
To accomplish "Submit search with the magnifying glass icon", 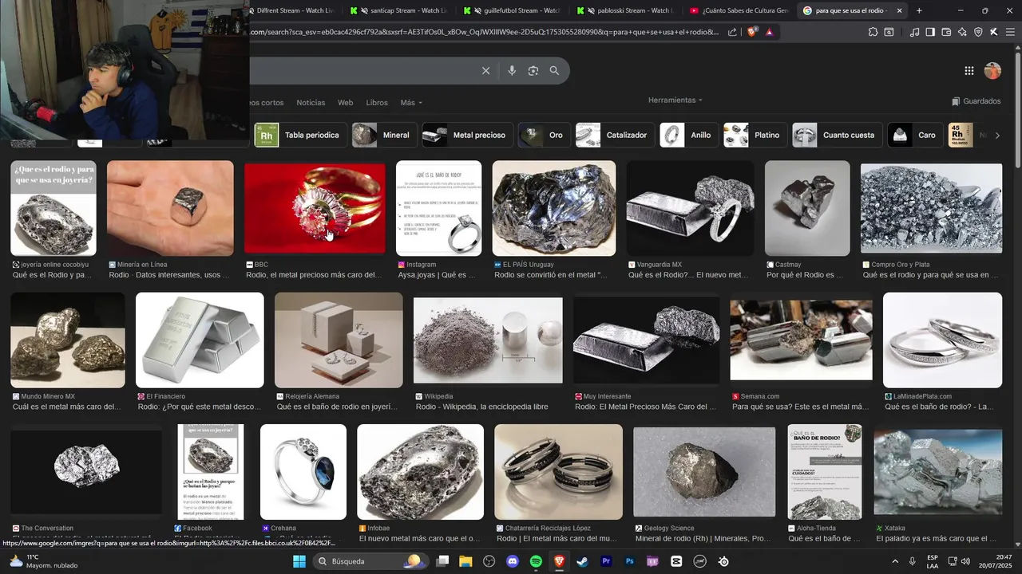I will [554, 71].
